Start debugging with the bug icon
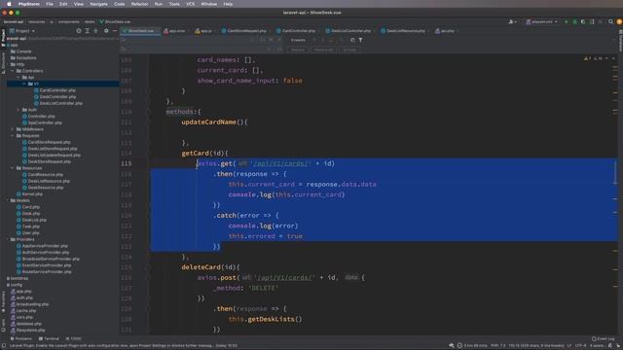The image size is (623, 350). point(574,21)
